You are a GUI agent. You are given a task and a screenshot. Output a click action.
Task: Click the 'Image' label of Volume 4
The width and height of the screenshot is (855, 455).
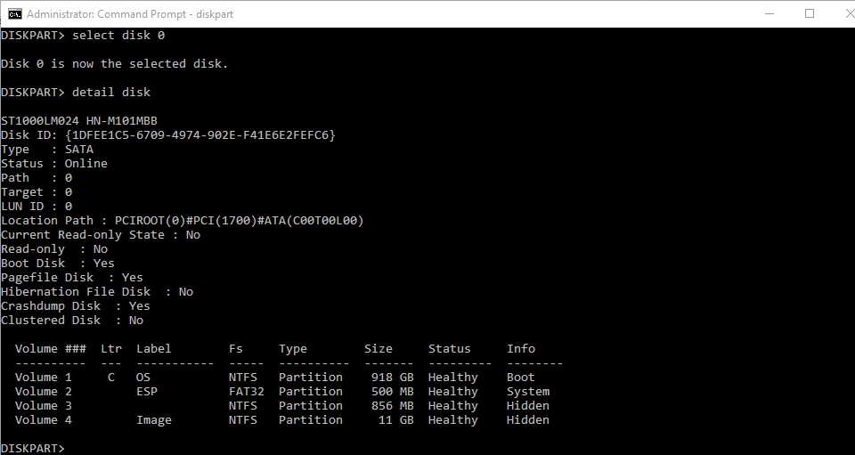point(154,420)
